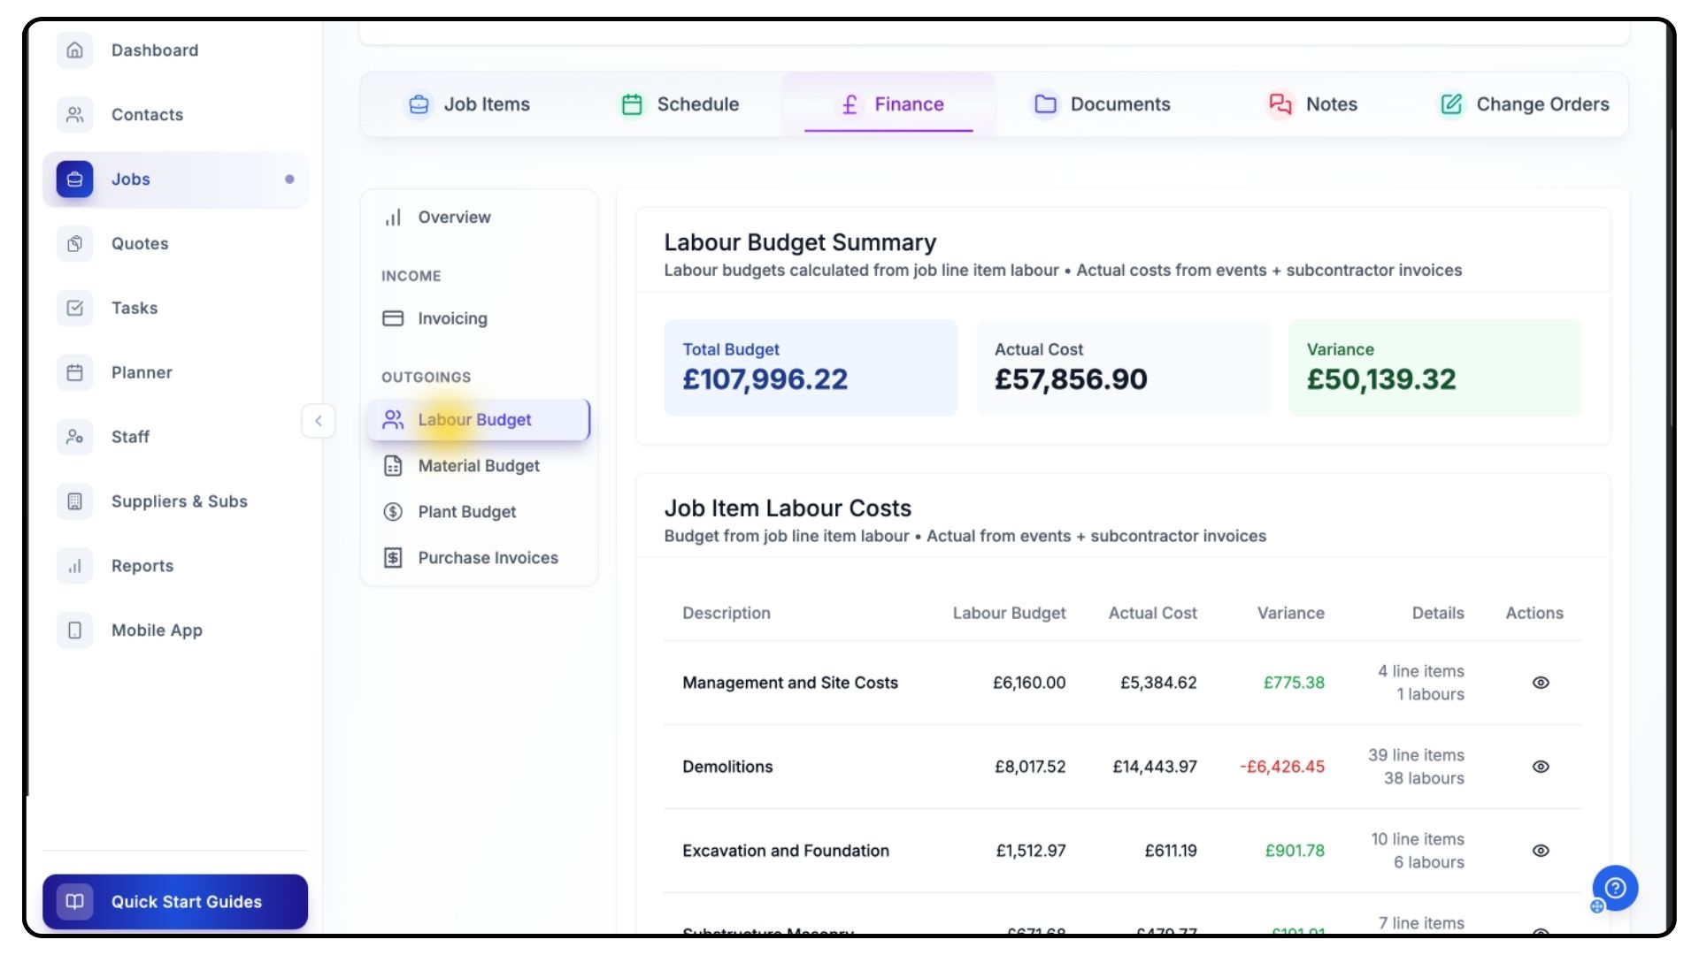This screenshot has width=1699, height=955.
Task: Click the Quotes sidebar icon
Action: (75, 244)
